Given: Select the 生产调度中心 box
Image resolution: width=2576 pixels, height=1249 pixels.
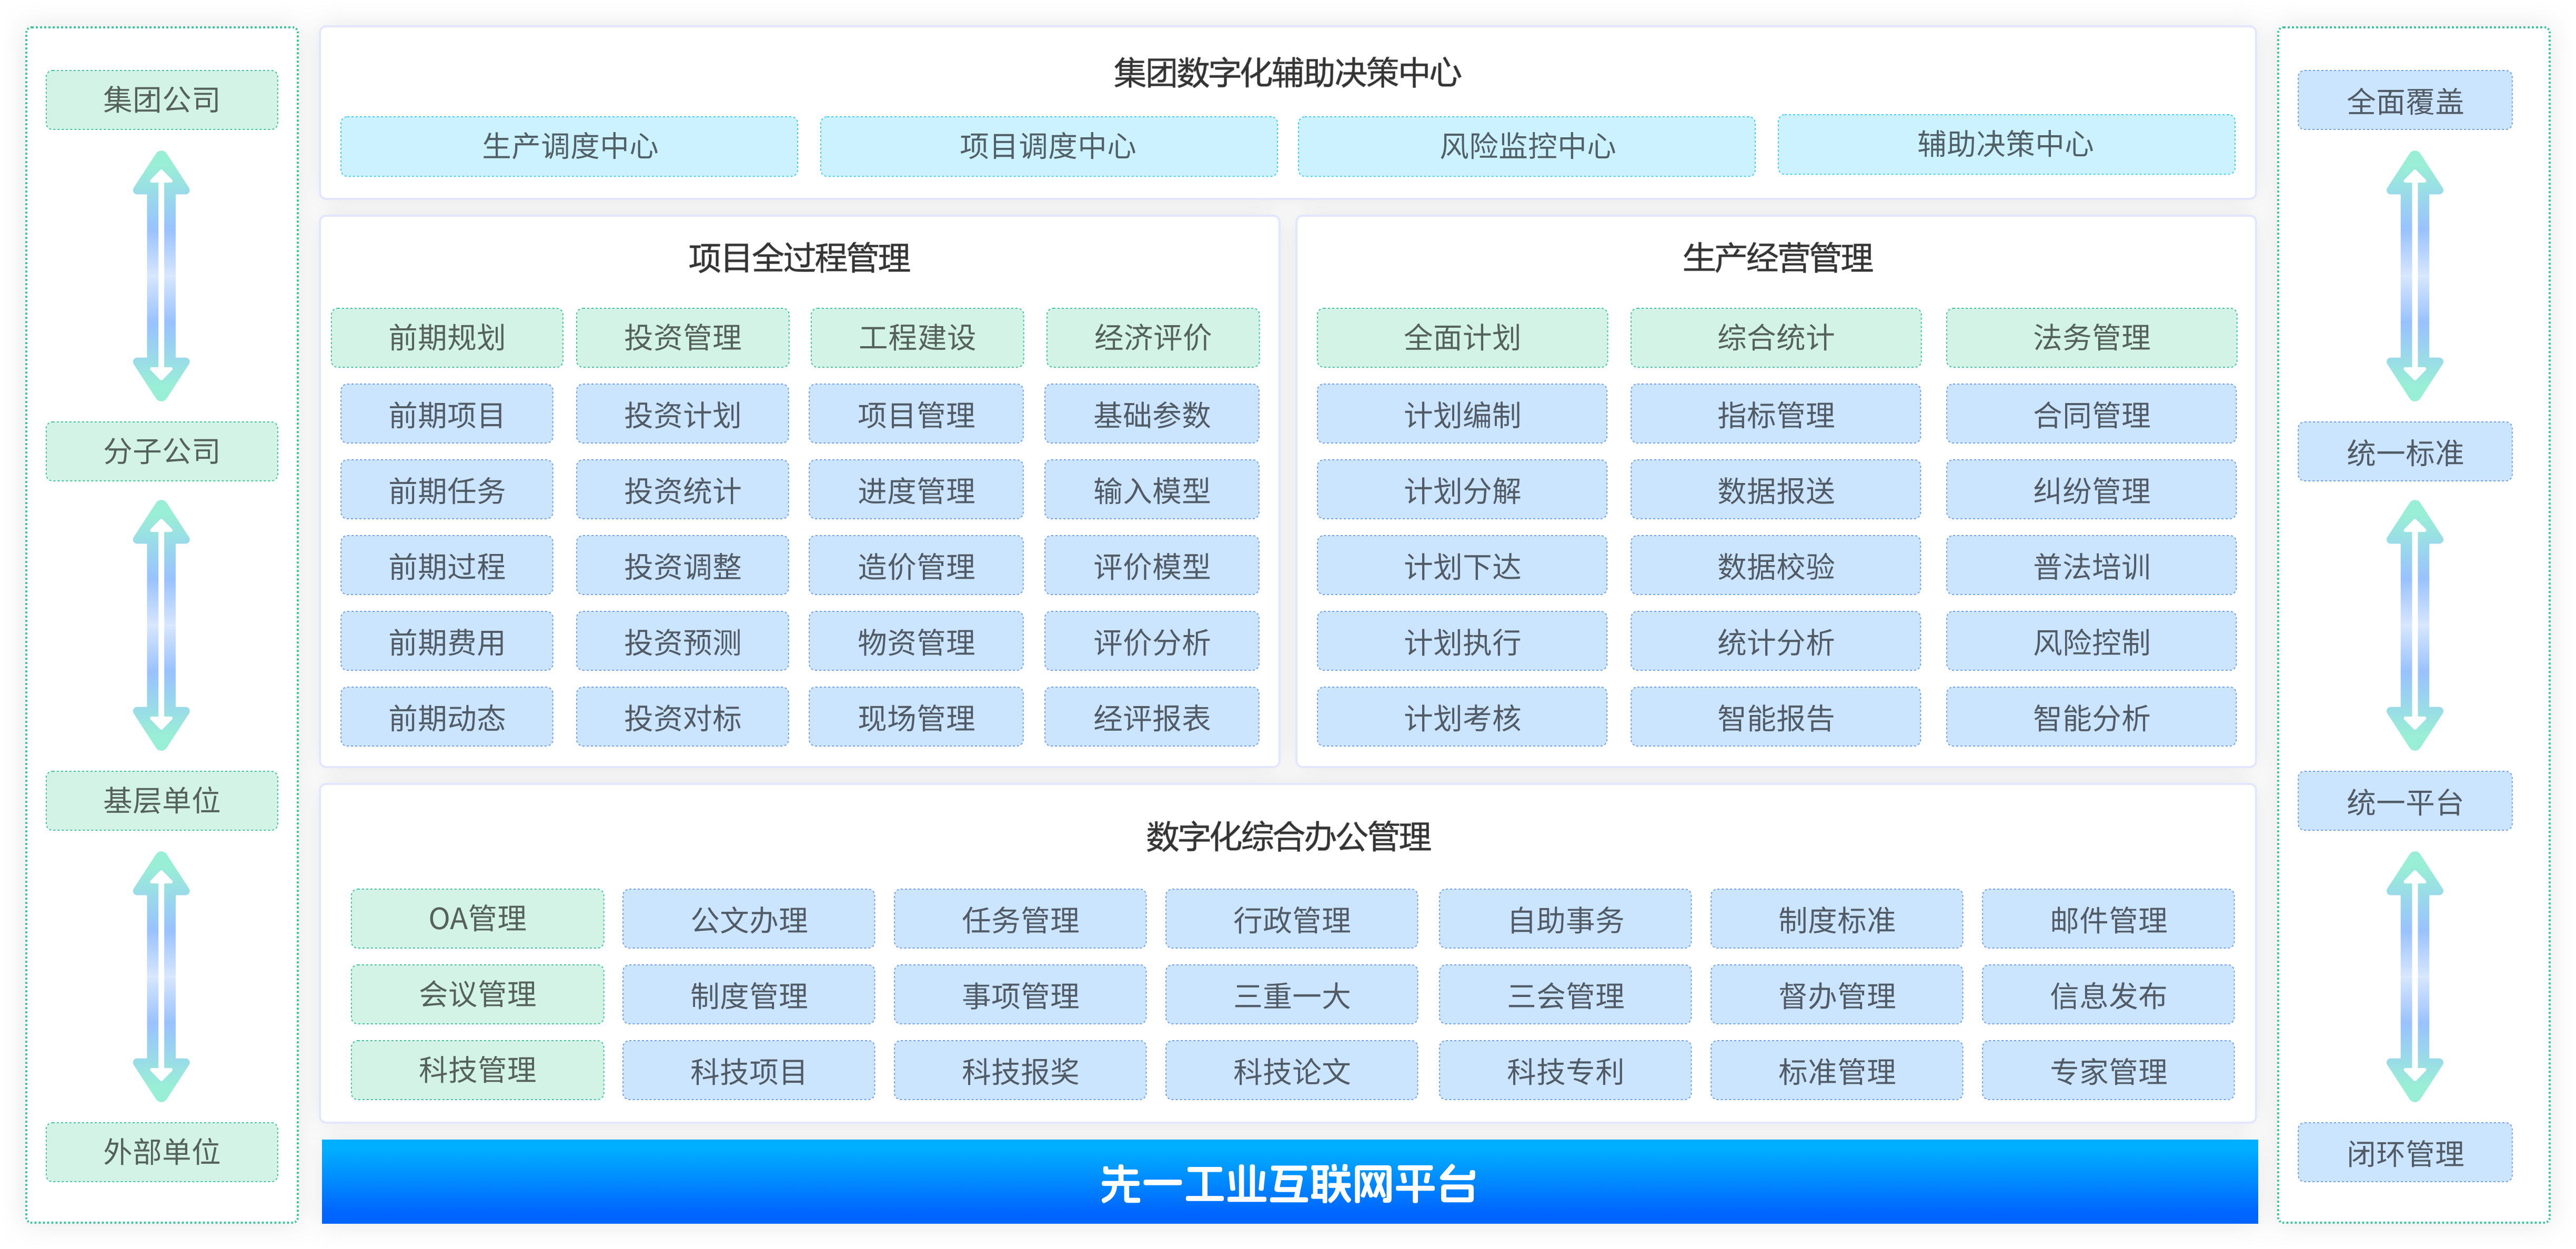Looking at the screenshot, I should (x=569, y=146).
